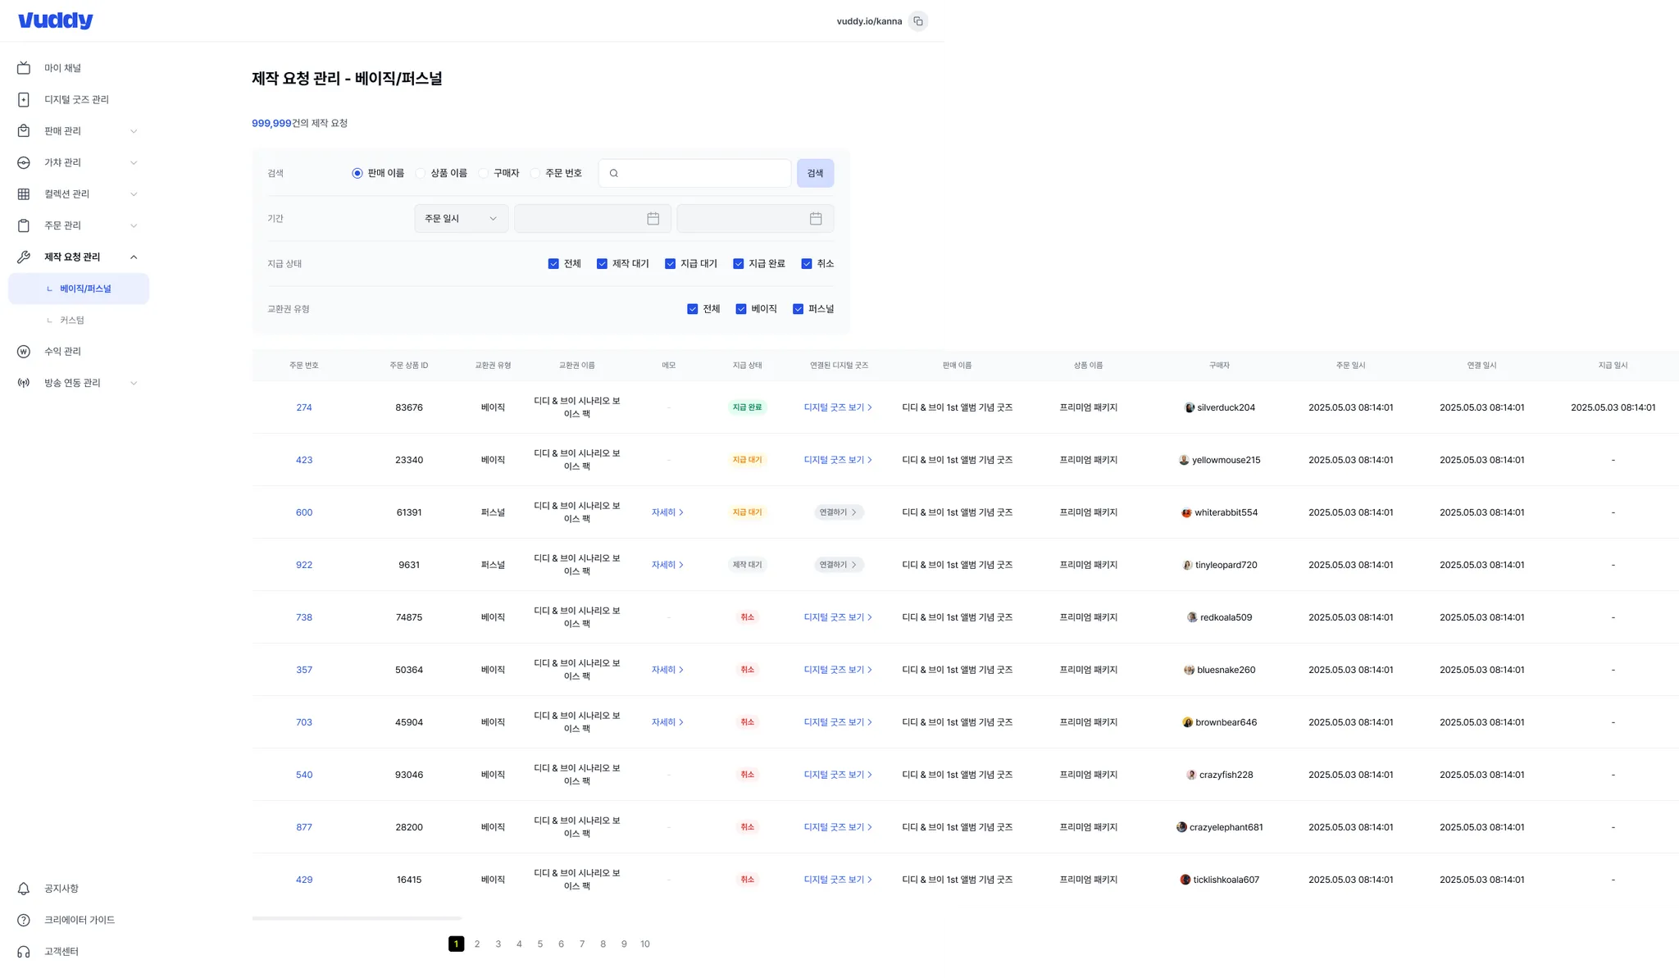Go to pagination page 2
1679x978 pixels.
(477, 944)
